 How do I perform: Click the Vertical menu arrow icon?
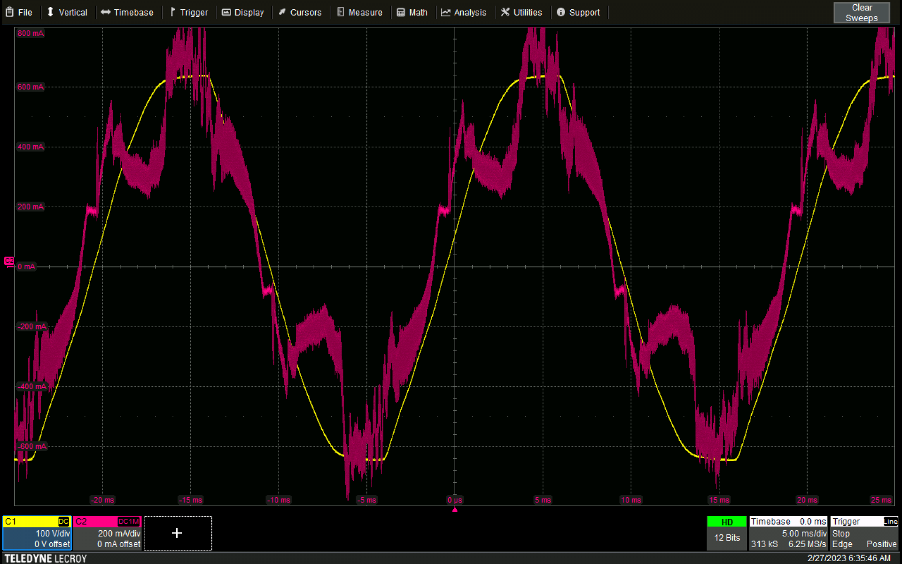pos(50,12)
